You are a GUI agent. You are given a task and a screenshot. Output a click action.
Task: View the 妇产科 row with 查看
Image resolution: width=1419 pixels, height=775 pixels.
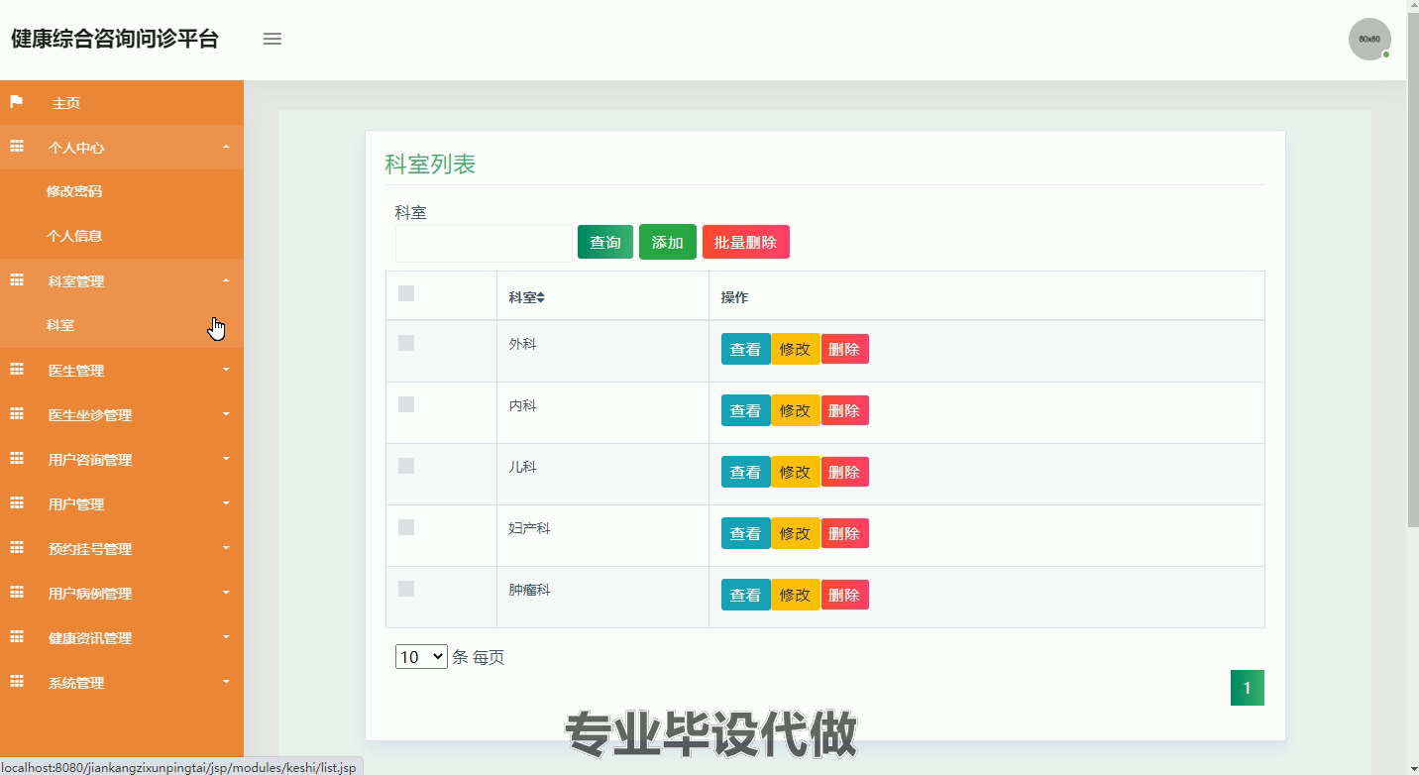745,533
